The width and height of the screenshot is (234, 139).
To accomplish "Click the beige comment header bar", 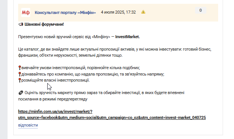I will pos(118,12).
